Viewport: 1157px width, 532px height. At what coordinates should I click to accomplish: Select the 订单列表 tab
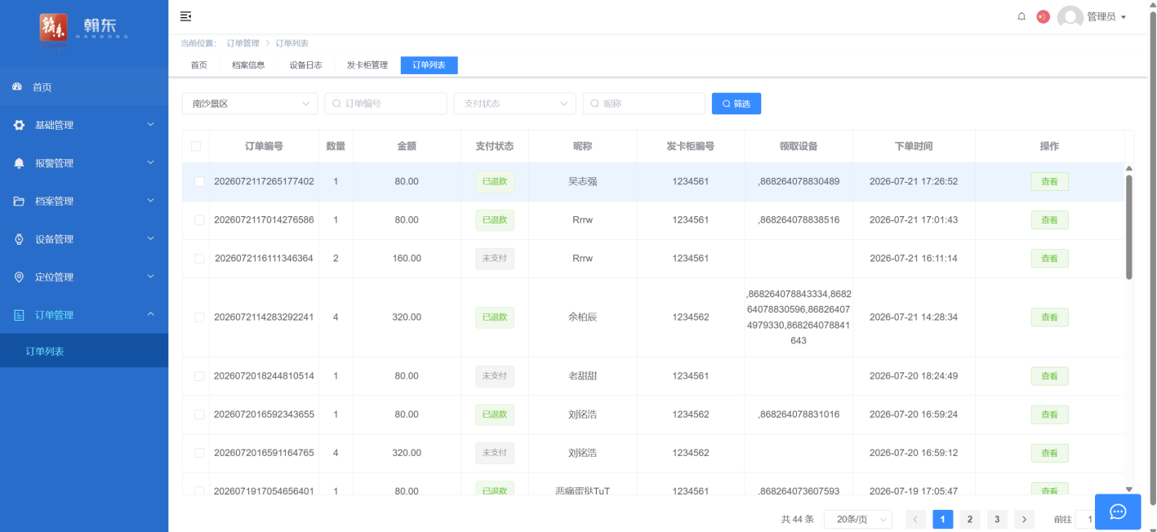pos(429,65)
